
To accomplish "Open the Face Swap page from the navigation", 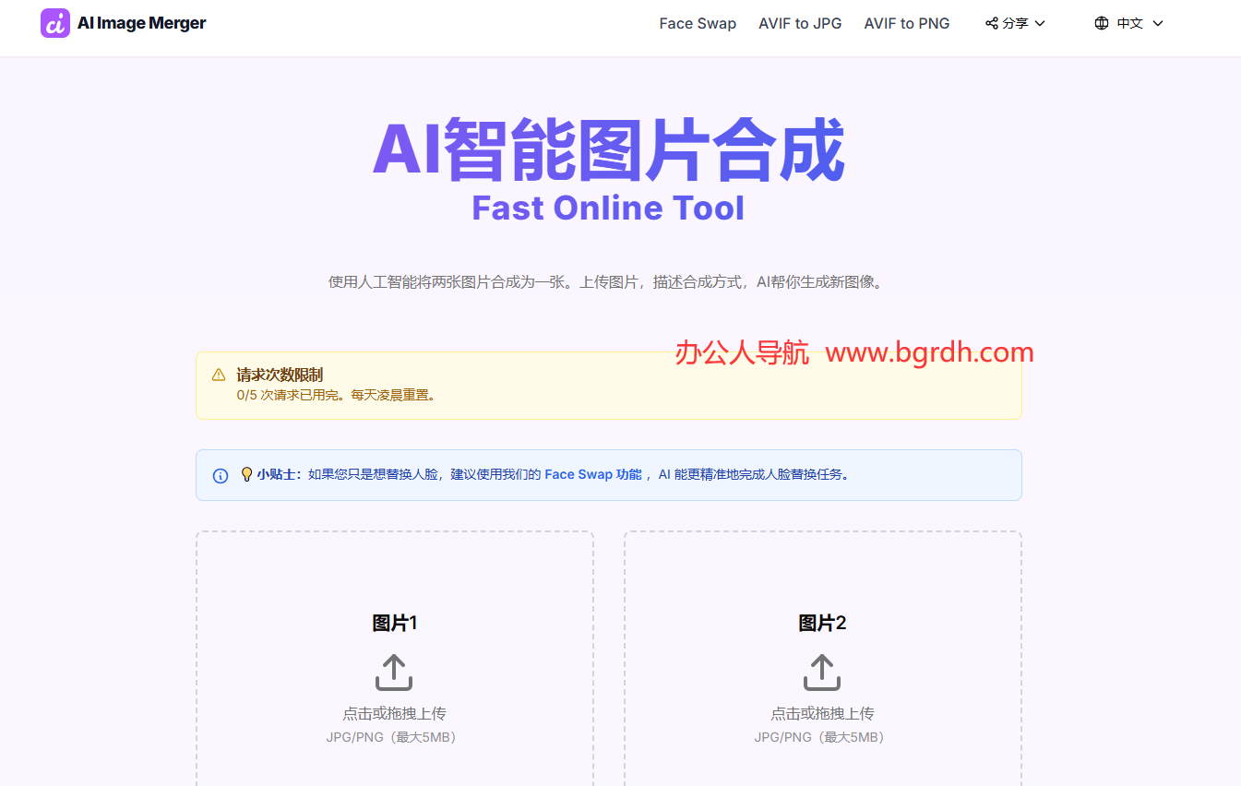I will 698,23.
